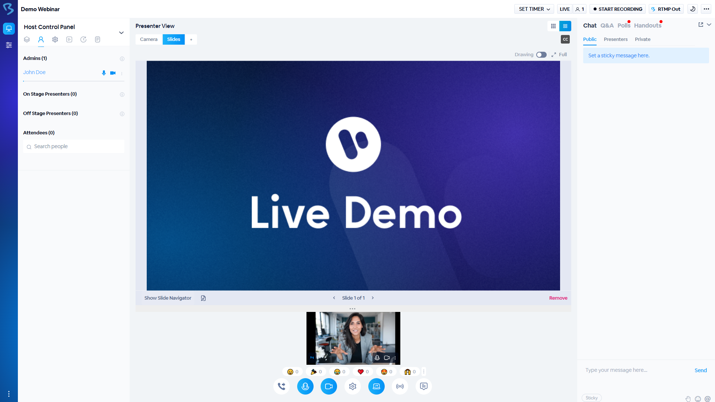The height and width of the screenshot is (402, 715).
Task: Click the phone call transfer button
Action: coord(282,386)
